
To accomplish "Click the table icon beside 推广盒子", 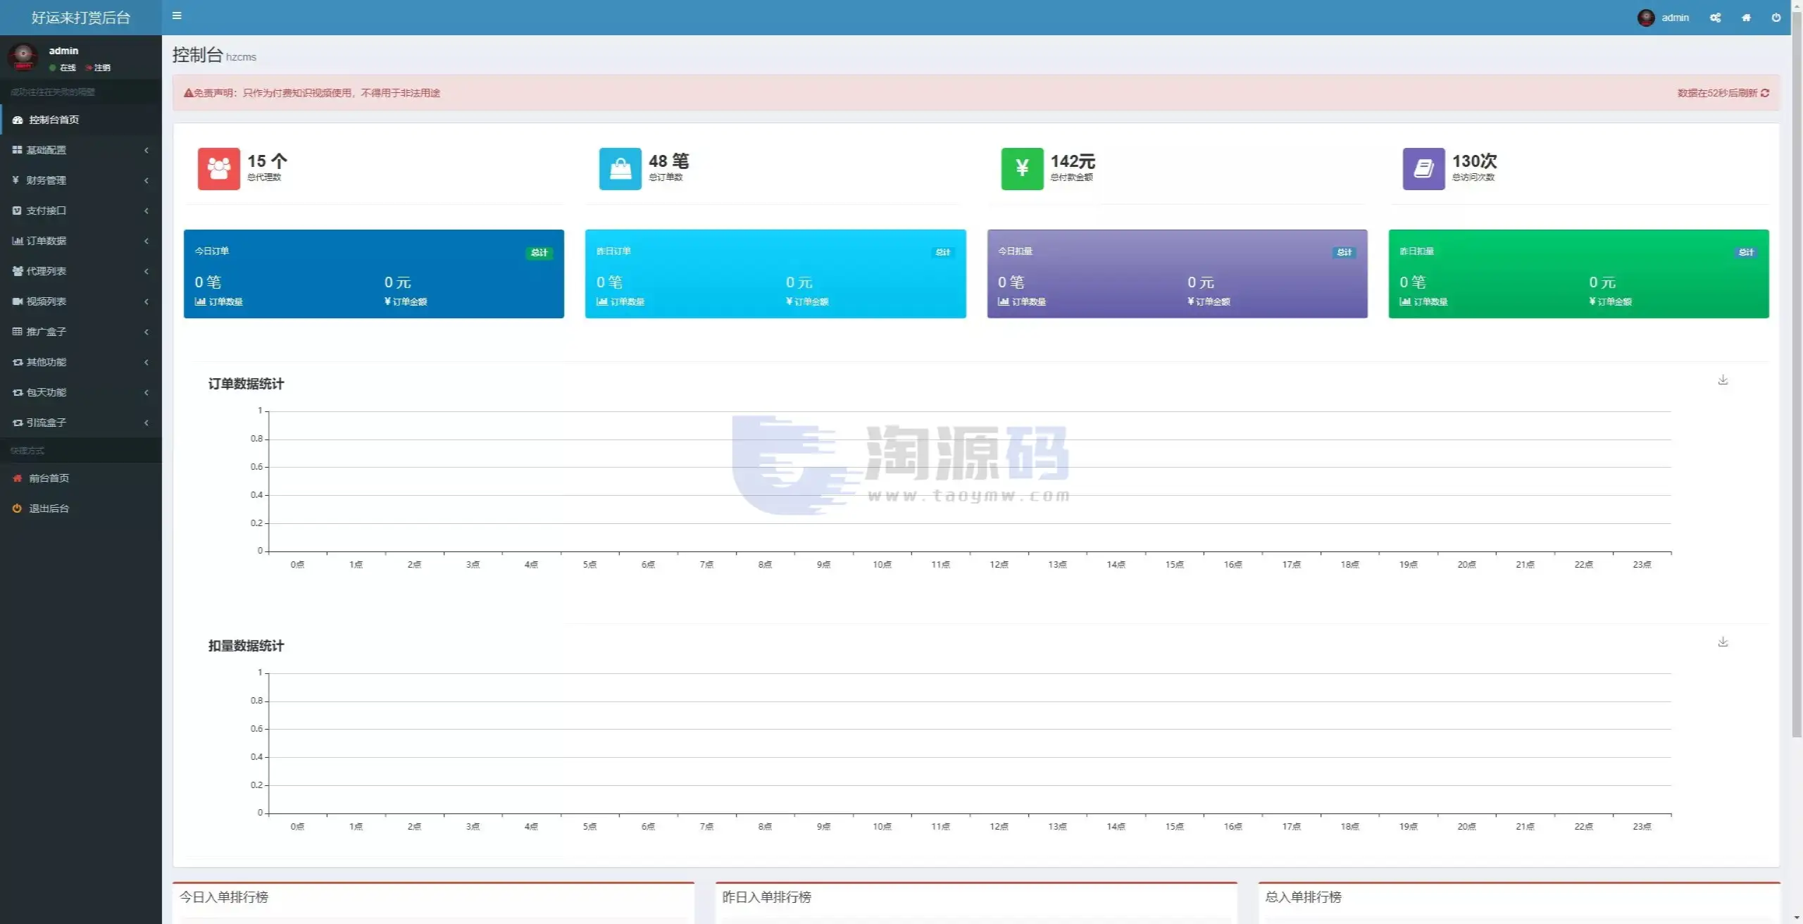I will coord(18,332).
